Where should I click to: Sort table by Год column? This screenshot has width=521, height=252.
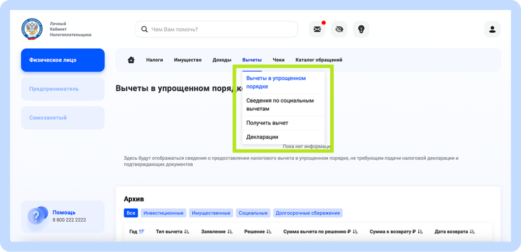(x=137, y=232)
